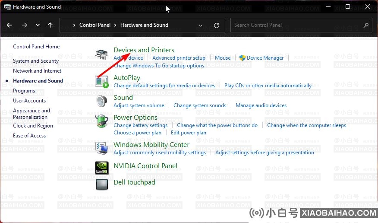
Task: Click the Sound speaker icon
Action: point(101,101)
